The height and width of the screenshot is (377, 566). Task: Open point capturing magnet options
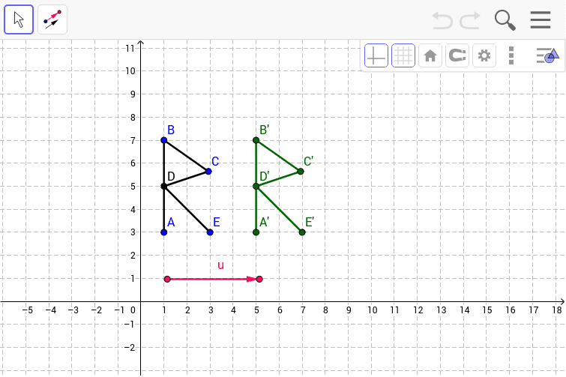click(x=457, y=55)
